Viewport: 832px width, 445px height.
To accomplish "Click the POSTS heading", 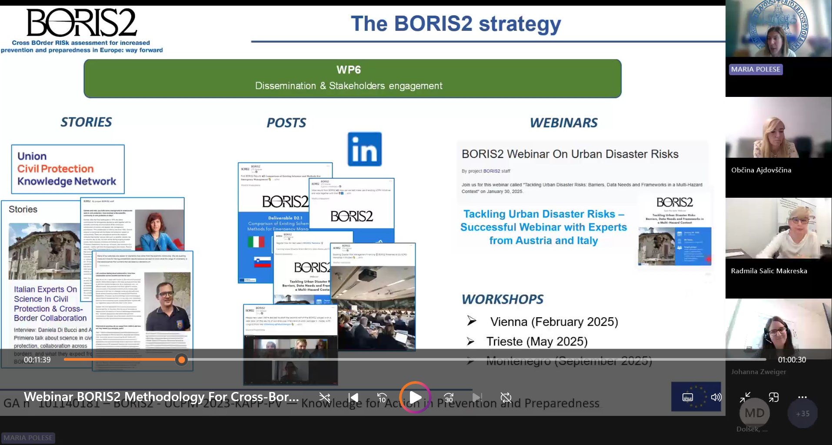I will 286,123.
